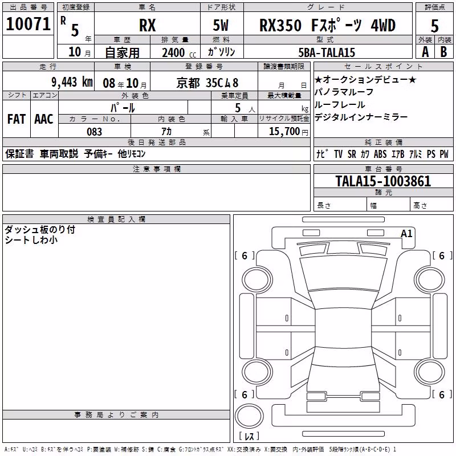This screenshot has width=456, height=456.
Task: Select the shift type FAT
Action: click(x=17, y=119)
